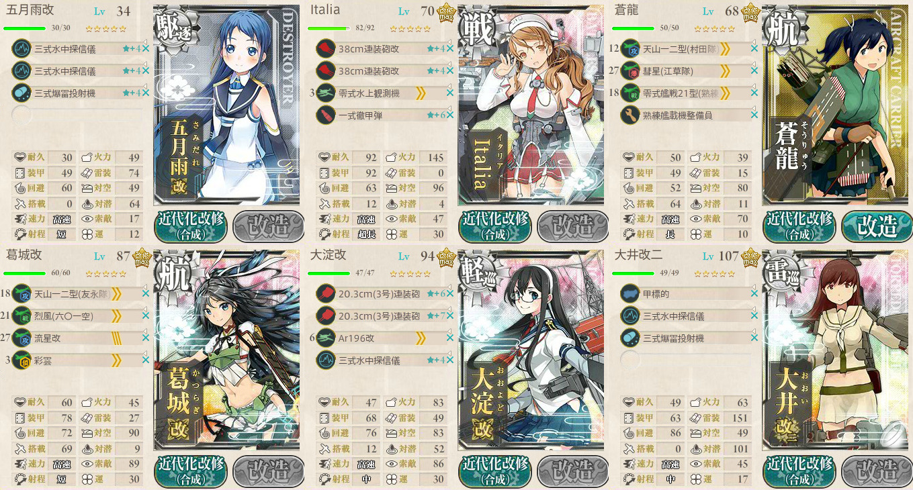Toggle the lock X beside 彗星(江草隊)
The height and width of the screenshot is (490, 913).
pyautogui.click(x=754, y=70)
